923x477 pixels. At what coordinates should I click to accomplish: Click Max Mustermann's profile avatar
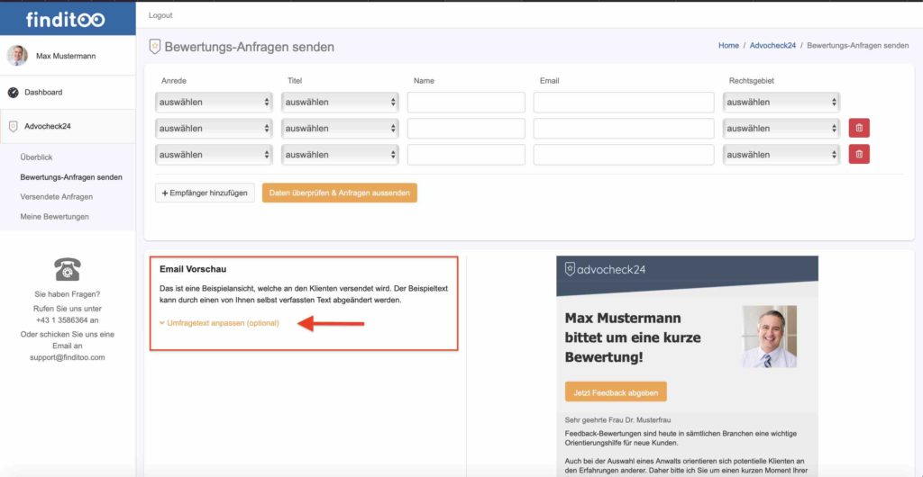point(17,56)
